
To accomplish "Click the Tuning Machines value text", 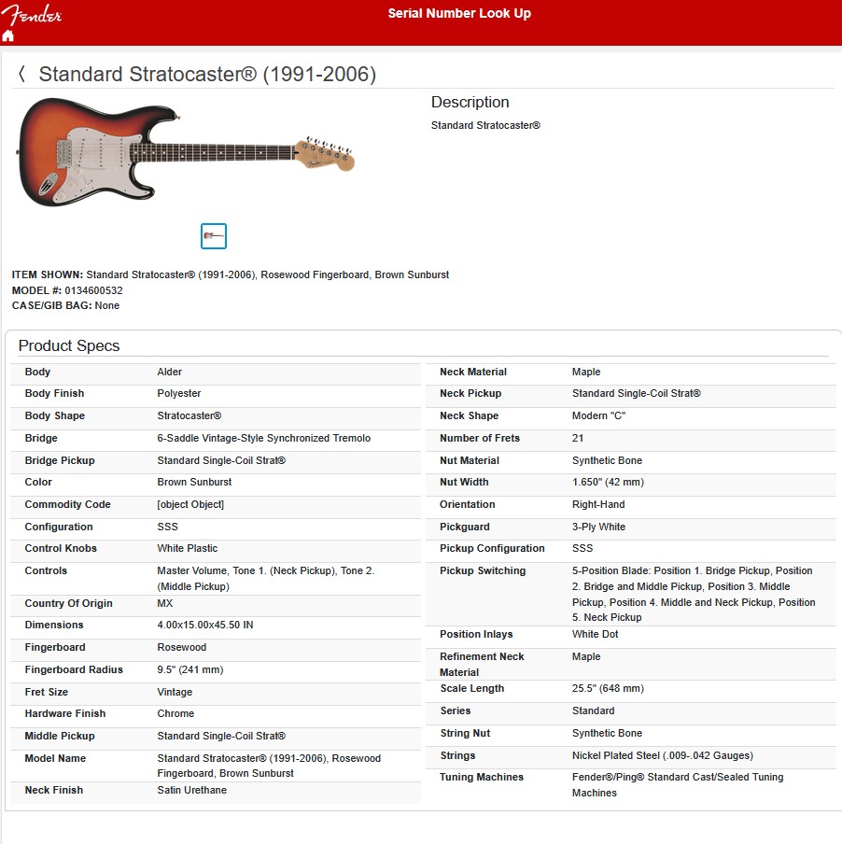I will click(678, 785).
